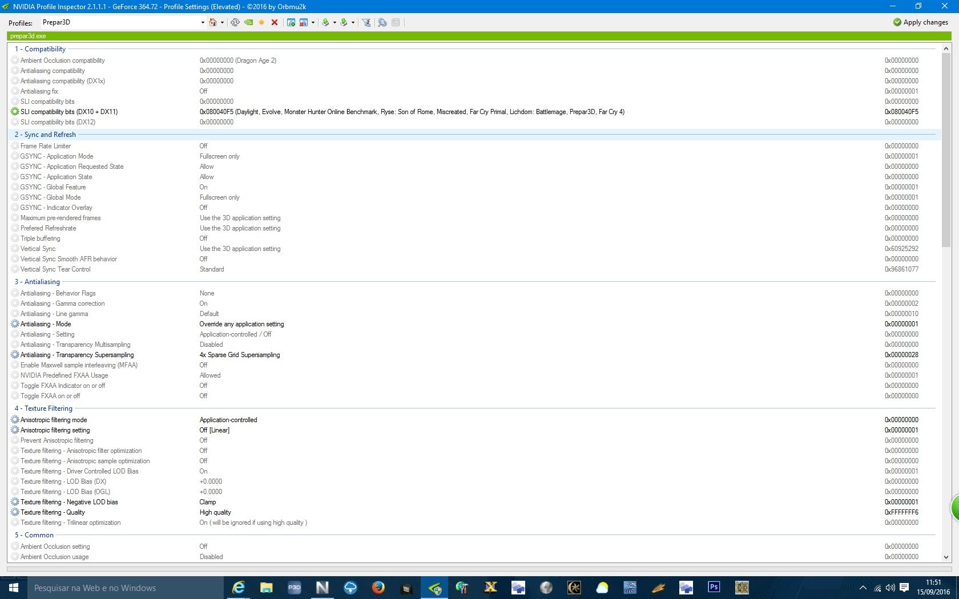This screenshot has width=959, height=599.
Task: Click the vertical scrollbar up arrow
Action: pyautogui.click(x=946, y=49)
